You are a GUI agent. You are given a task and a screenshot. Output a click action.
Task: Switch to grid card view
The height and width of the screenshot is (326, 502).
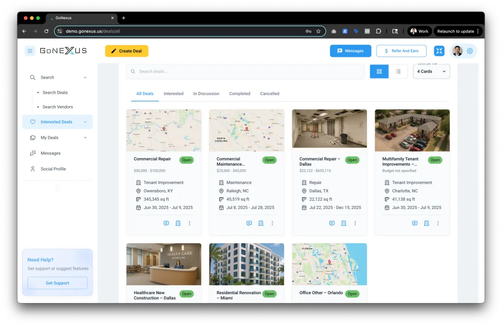coord(379,71)
